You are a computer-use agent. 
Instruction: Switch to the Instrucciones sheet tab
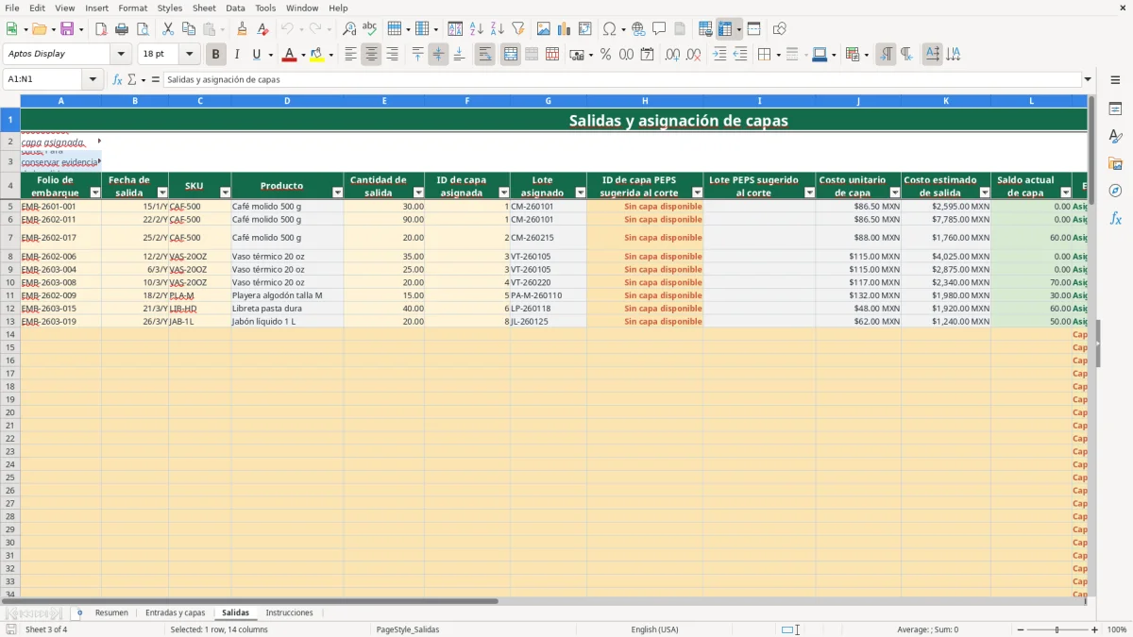coord(289,613)
